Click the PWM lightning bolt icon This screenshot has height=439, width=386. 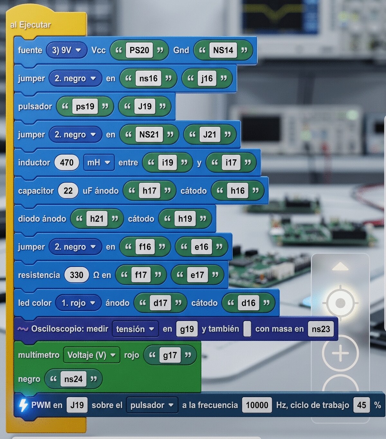(23, 405)
